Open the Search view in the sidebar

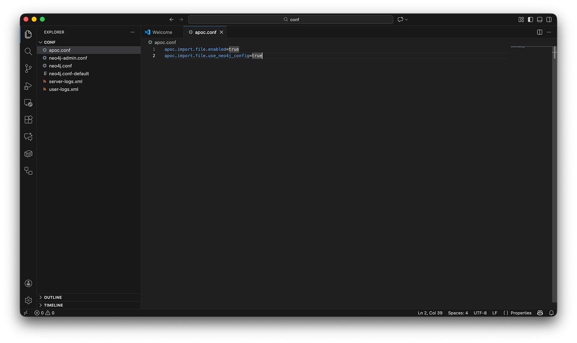[x=28, y=51]
